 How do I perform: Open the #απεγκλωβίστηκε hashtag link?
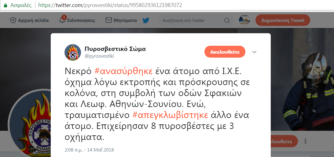tap(170, 115)
